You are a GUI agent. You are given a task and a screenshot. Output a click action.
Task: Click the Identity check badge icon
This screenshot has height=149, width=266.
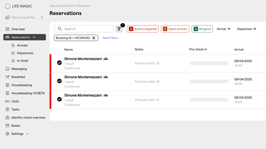click(x=7, y=117)
